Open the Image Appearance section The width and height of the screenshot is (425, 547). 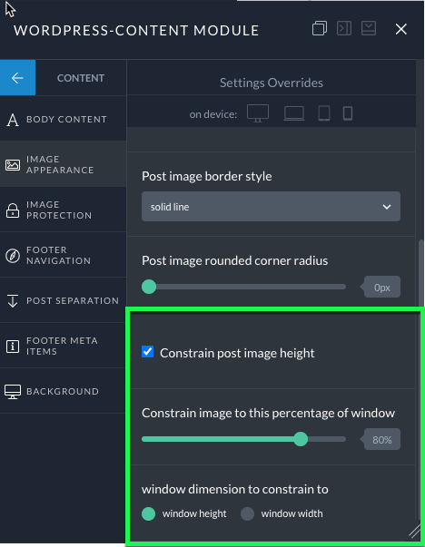63,164
